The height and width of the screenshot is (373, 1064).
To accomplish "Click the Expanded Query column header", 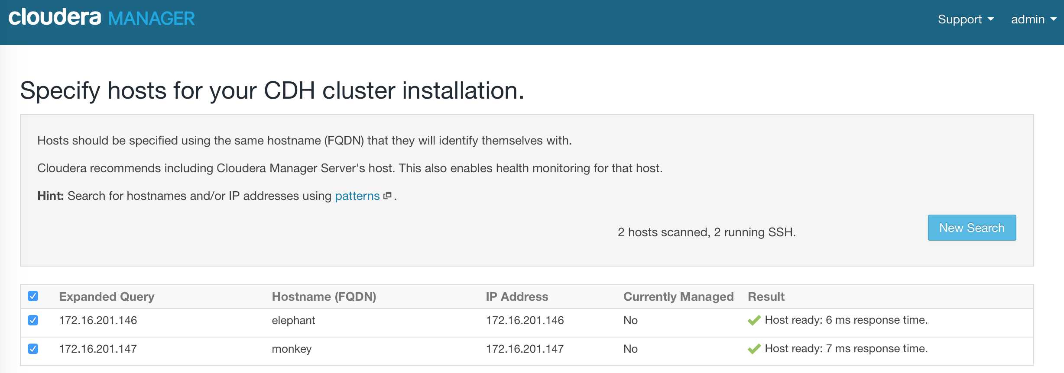I will click(107, 297).
